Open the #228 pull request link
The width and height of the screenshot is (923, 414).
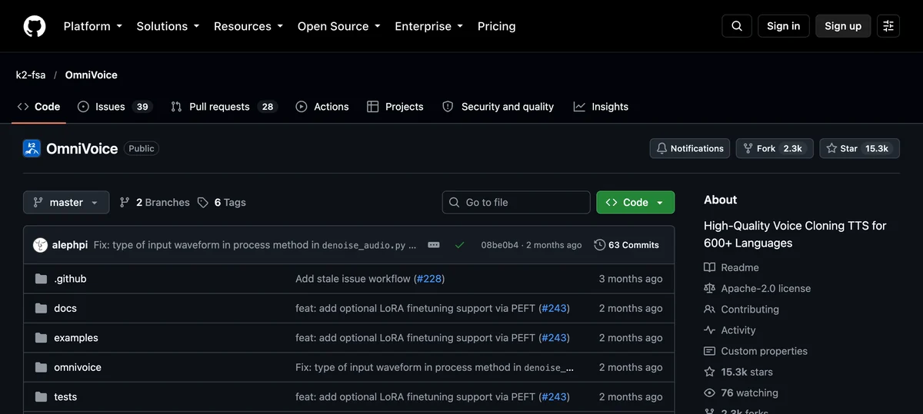(429, 279)
